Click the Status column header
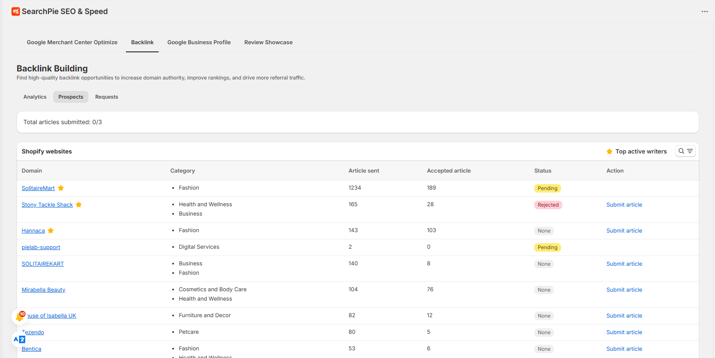 543,170
